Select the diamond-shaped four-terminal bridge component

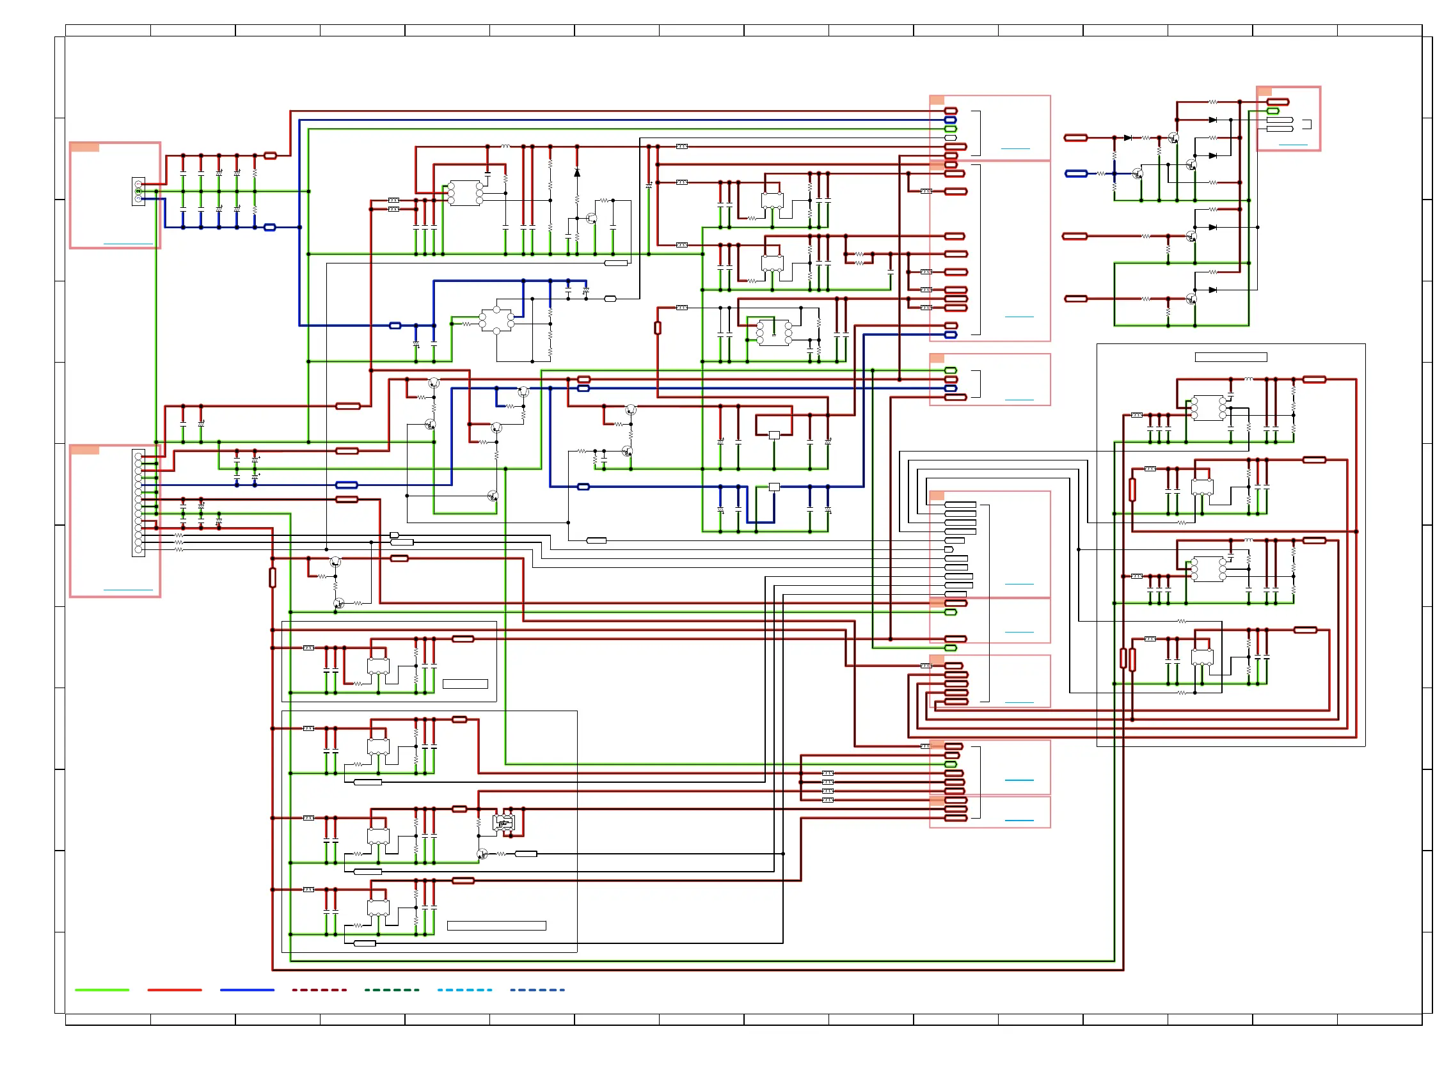(x=496, y=320)
